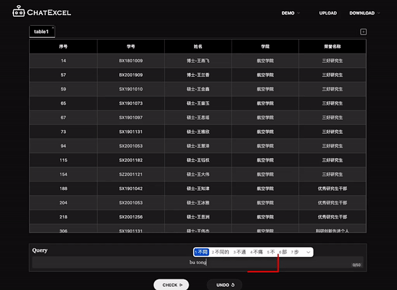Switch to the table1 tab

(41, 32)
